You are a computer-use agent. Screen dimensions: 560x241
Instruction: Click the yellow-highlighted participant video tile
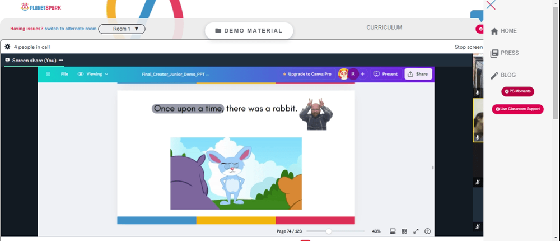pos(478,121)
